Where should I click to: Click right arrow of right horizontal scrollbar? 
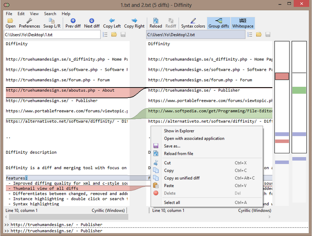pyautogui.click(x=269, y=217)
